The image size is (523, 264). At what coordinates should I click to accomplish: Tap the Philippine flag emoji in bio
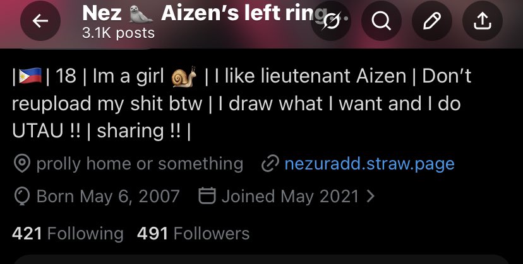point(30,76)
